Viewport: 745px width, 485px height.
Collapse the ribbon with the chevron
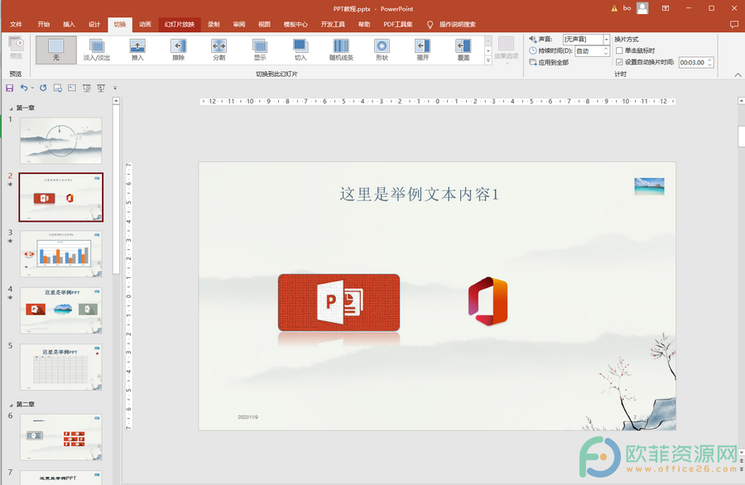click(x=738, y=74)
